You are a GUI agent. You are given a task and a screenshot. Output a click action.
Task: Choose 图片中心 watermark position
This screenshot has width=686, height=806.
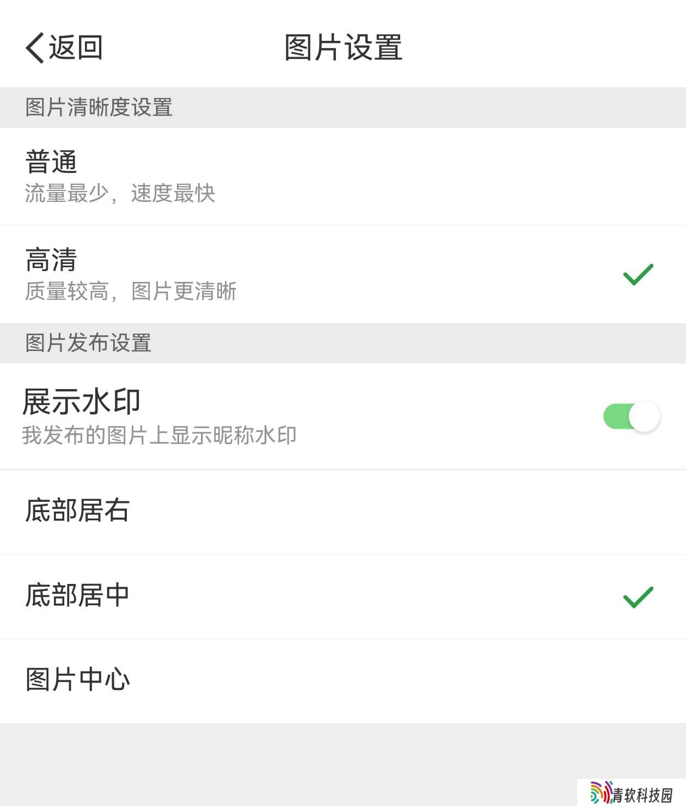click(343, 681)
